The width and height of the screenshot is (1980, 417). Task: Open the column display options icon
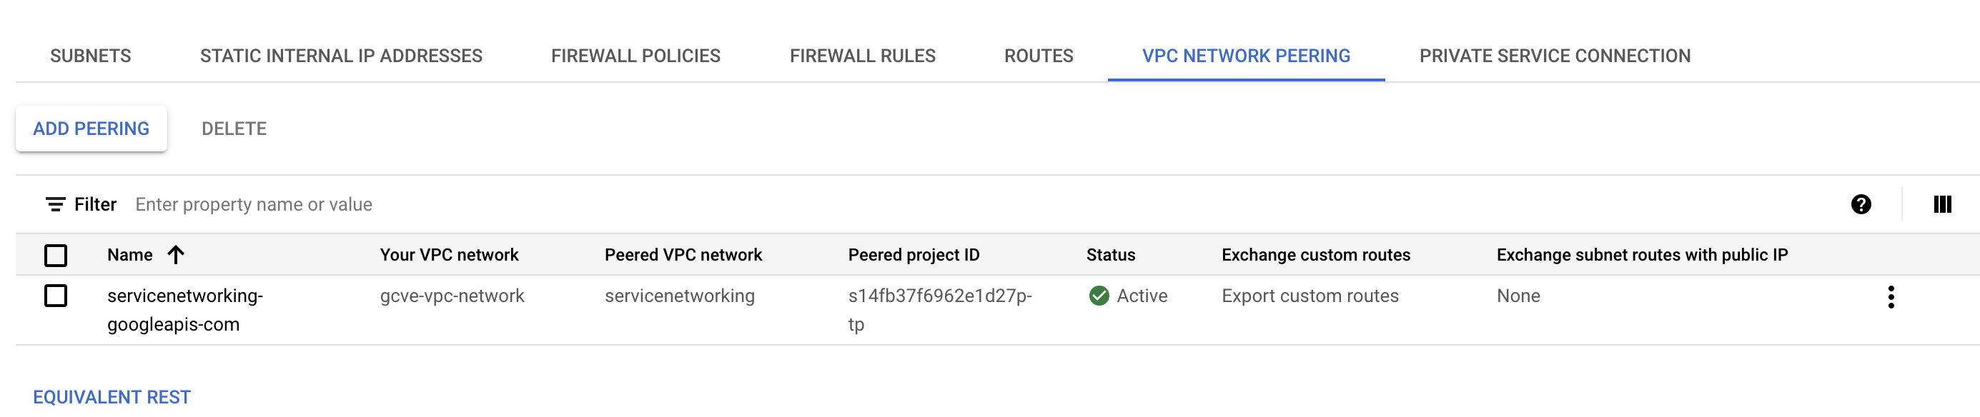pyautogui.click(x=1942, y=204)
